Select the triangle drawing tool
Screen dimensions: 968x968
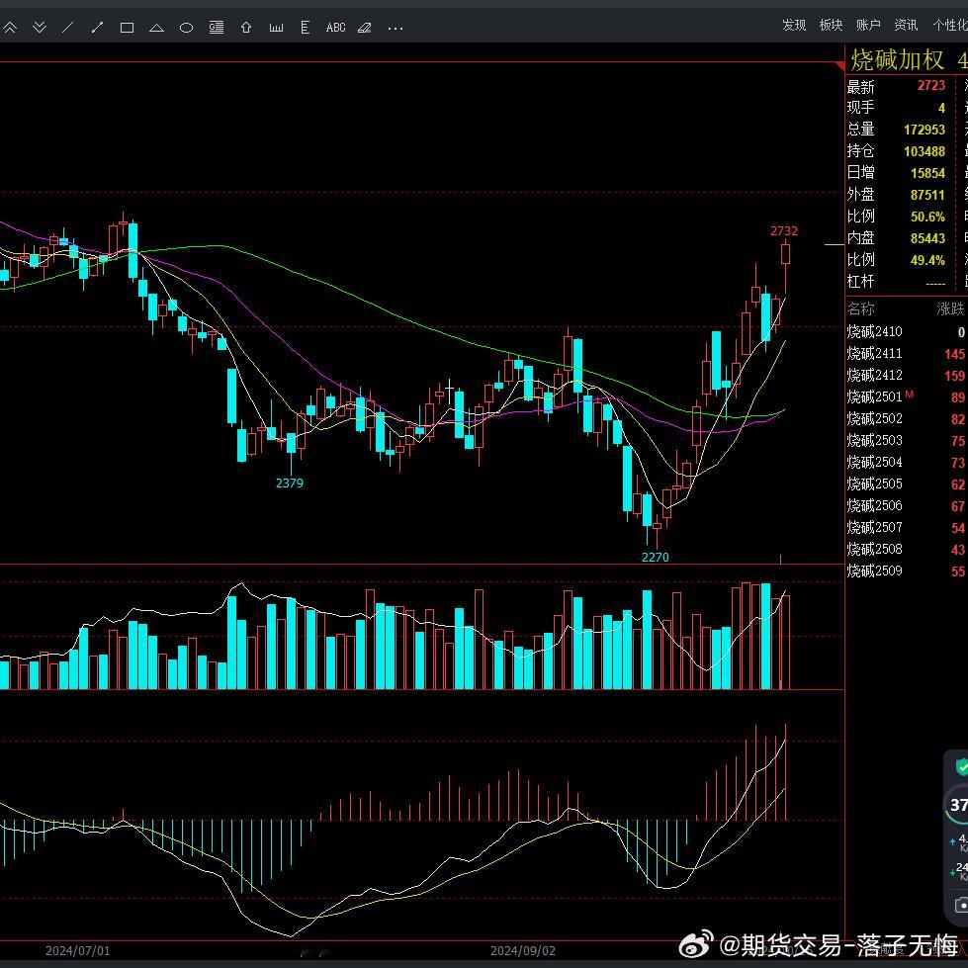point(157,28)
